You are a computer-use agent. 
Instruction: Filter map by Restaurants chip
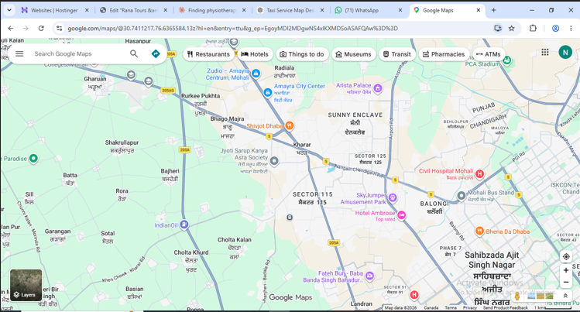[x=208, y=54]
